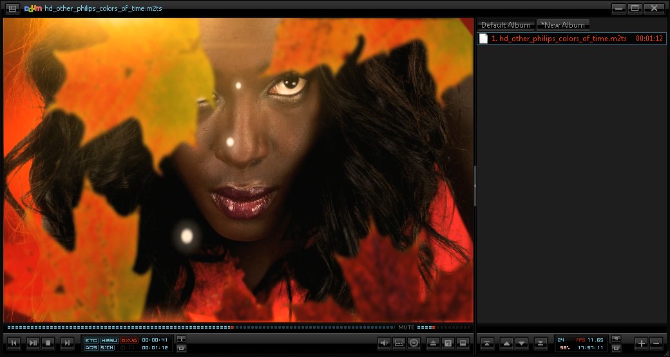
Task: Move the playlist item down
Action: 522,343
